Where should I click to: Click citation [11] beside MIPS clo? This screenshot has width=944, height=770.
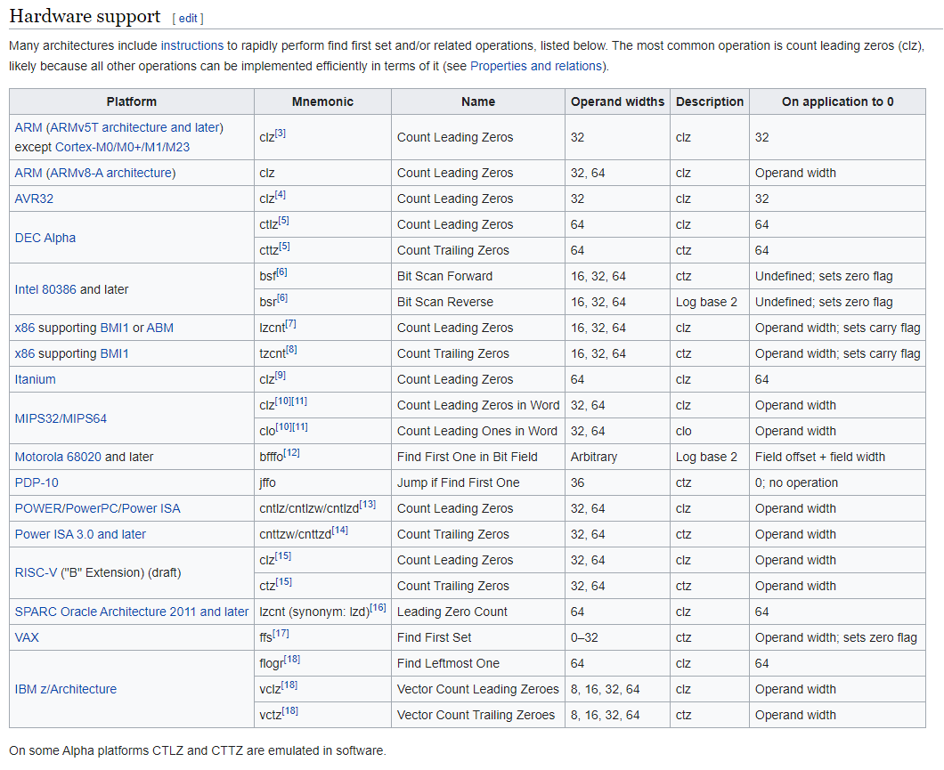coord(300,428)
